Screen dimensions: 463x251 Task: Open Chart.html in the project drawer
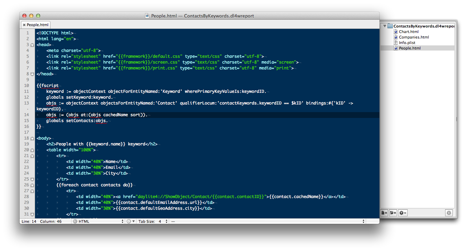point(408,32)
